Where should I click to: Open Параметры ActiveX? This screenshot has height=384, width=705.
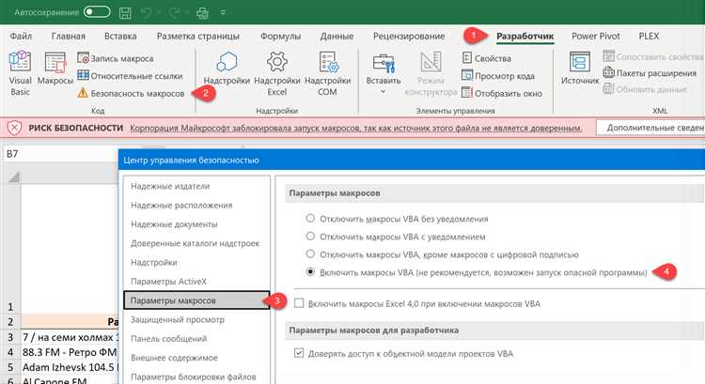pyautogui.click(x=168, y=282)
